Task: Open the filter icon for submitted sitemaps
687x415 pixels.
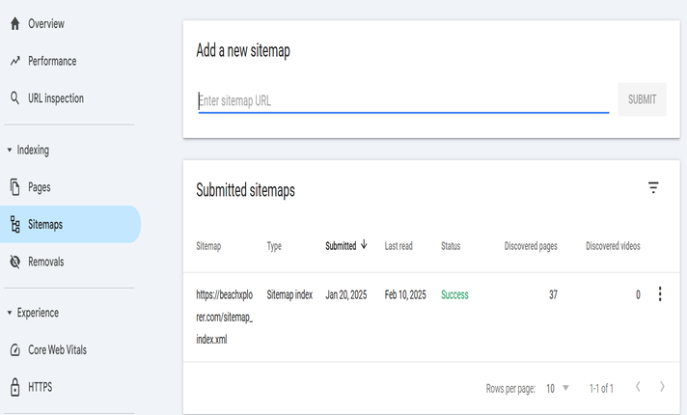Action: point(653,188)
